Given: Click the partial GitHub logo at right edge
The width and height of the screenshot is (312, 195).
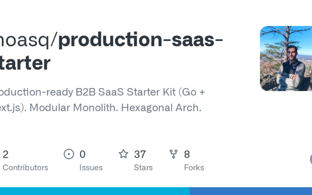Looking at the screenshot, I should (x=310, y=159).
